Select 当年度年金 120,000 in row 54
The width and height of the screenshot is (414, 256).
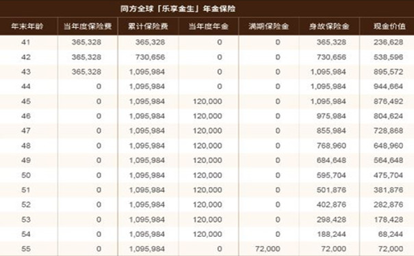click(207, 234)
